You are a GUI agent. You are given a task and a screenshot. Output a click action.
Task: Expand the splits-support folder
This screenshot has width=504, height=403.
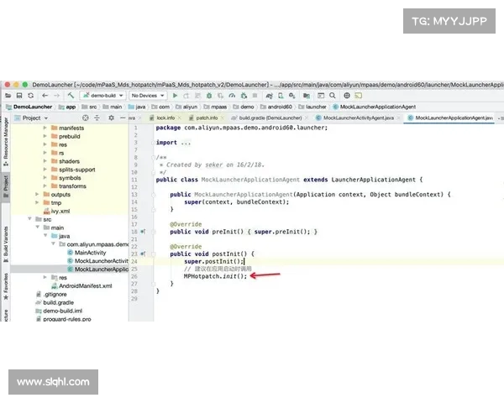coord(45,170)
